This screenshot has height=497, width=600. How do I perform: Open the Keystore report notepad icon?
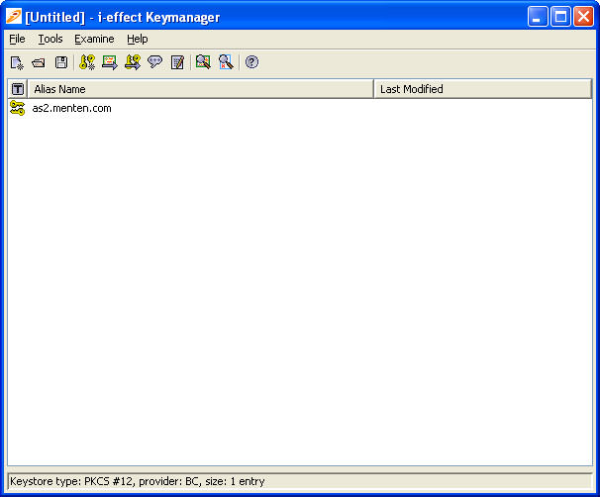pyautogui.click(x=177, y=62)
